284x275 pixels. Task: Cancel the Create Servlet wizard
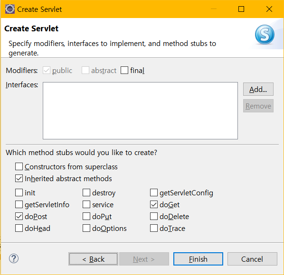252,259
